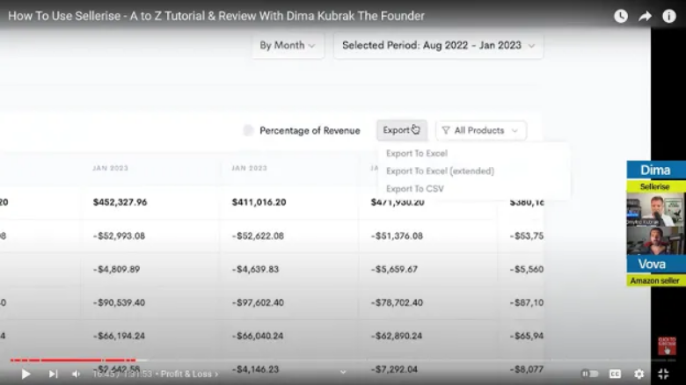The image size is (686, 385).
Task: Click the -$7,292.04 cell
Action: point(394,369)
